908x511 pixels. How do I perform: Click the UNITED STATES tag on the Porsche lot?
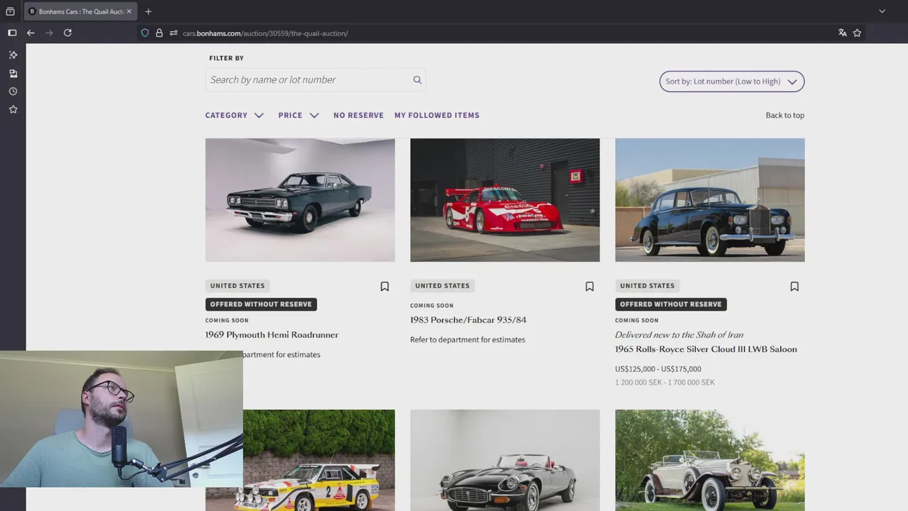pyautogui.click(x=442, y=286)
